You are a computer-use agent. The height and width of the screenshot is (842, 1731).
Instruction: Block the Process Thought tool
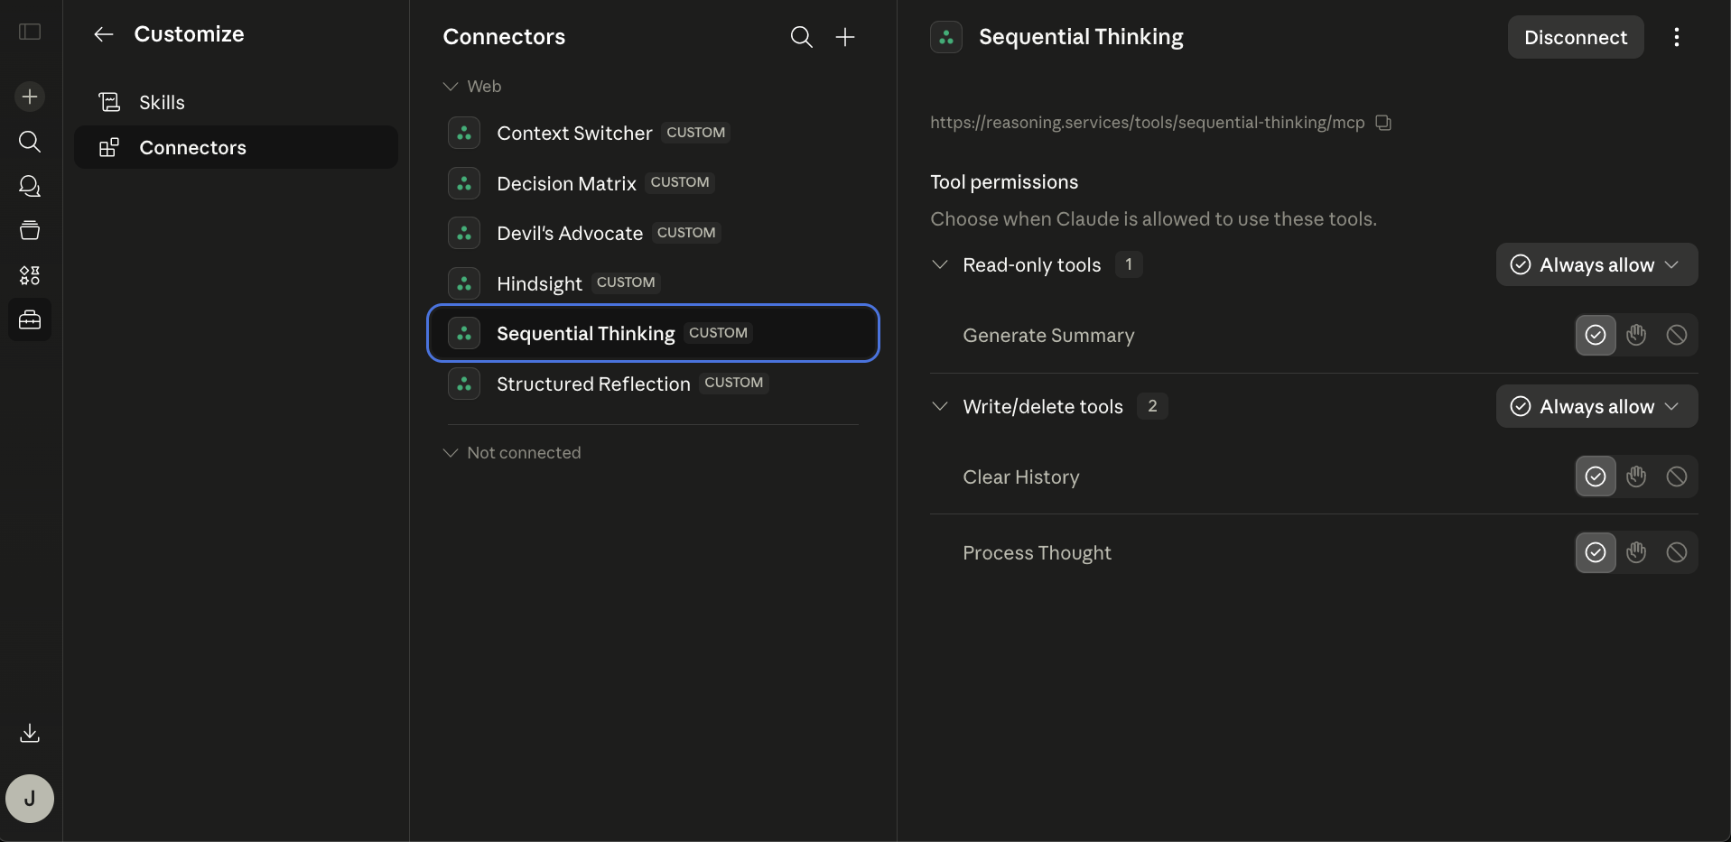click(x=1677, y=552)
